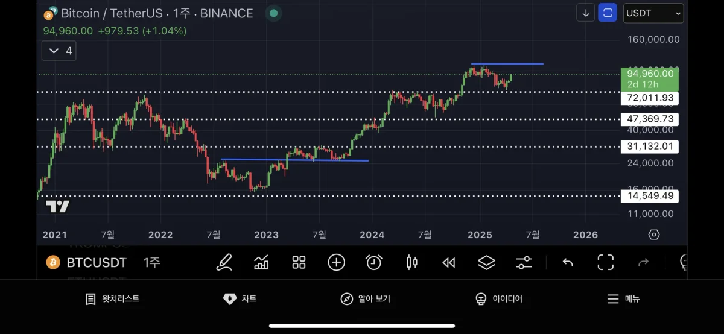The width and height of the screenshot is (724, 334).
Task: Tap the BTCUSDT symbol button
Action: coord(87,263)
